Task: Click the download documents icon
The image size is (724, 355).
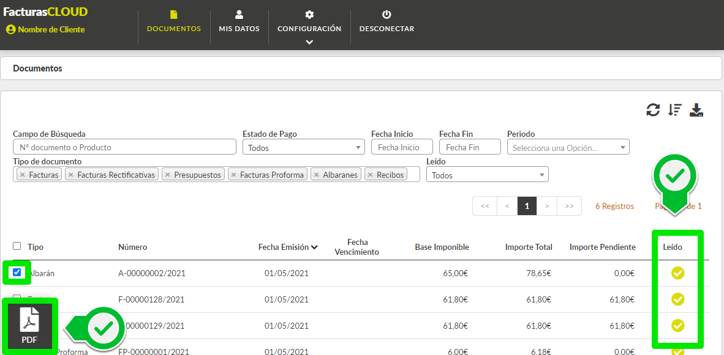Action: (x=696, y=110)
